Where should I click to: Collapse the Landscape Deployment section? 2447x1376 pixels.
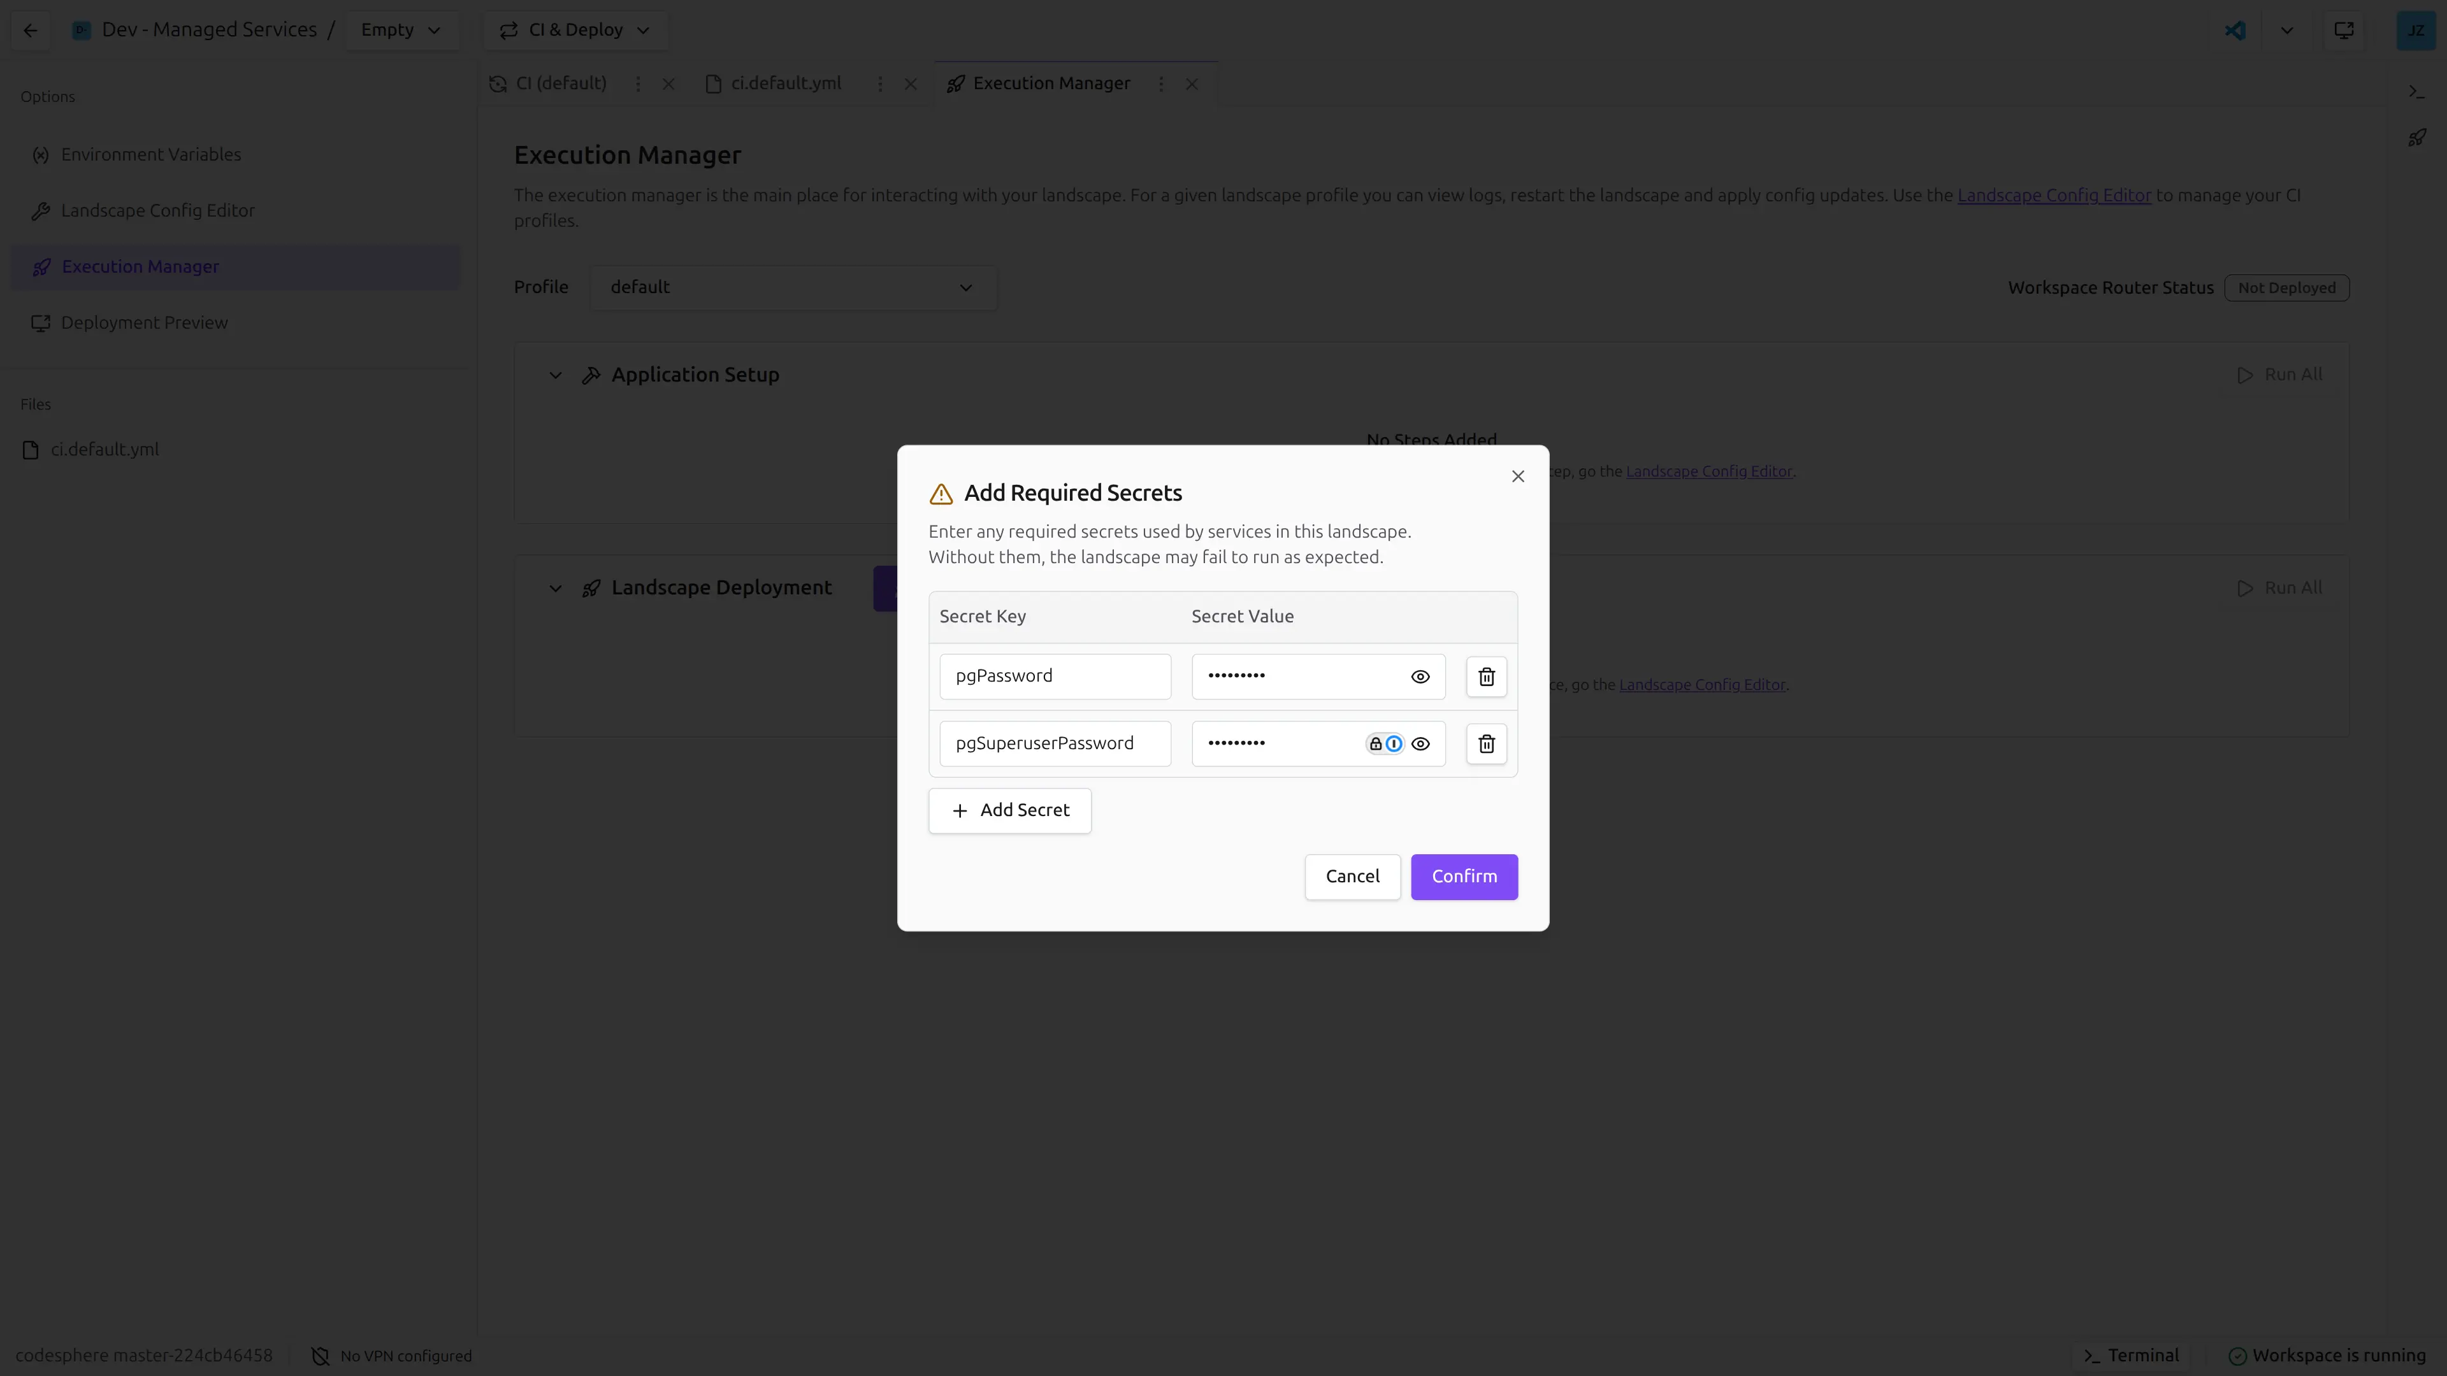(556, 588)
